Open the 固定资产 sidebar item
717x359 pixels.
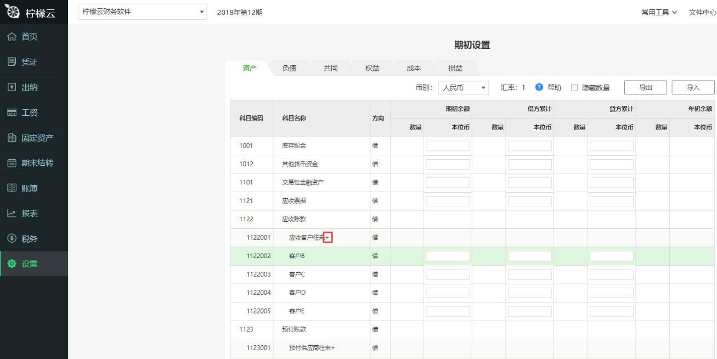click(34, 138)
